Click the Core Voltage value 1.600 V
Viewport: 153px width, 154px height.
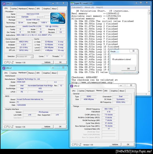point(44,23)
